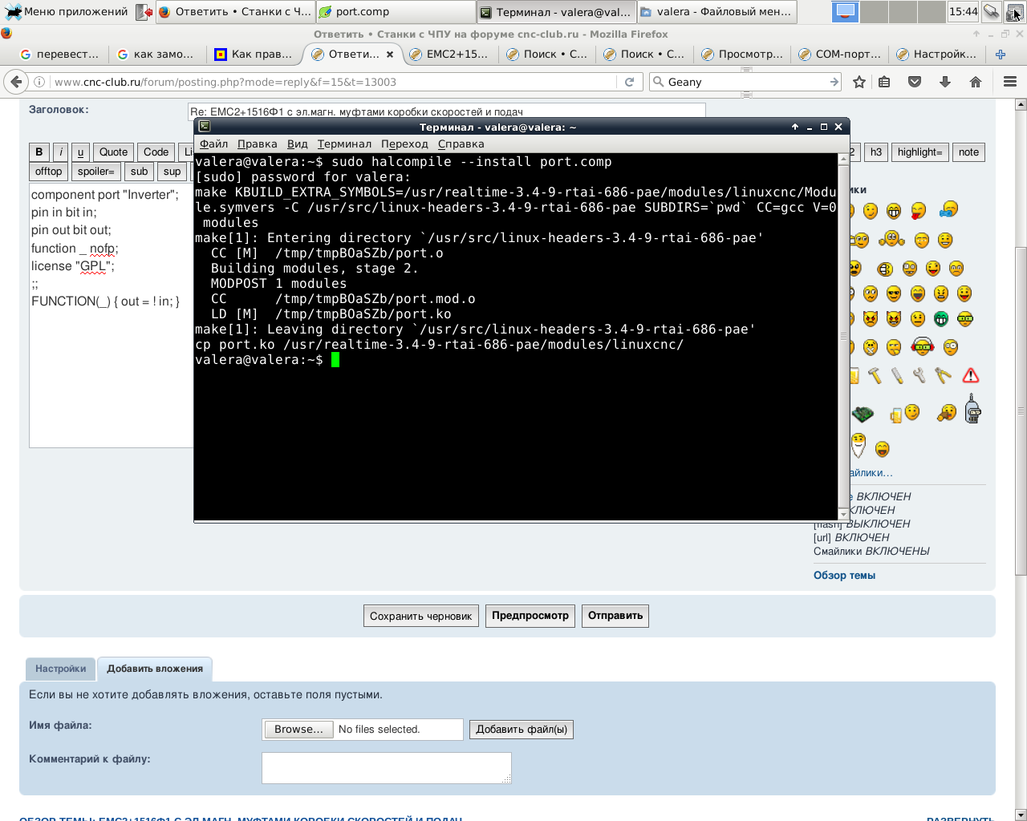Insert the smiley holding a blue object
This screenshot has width=1027, height=821.
948,209
